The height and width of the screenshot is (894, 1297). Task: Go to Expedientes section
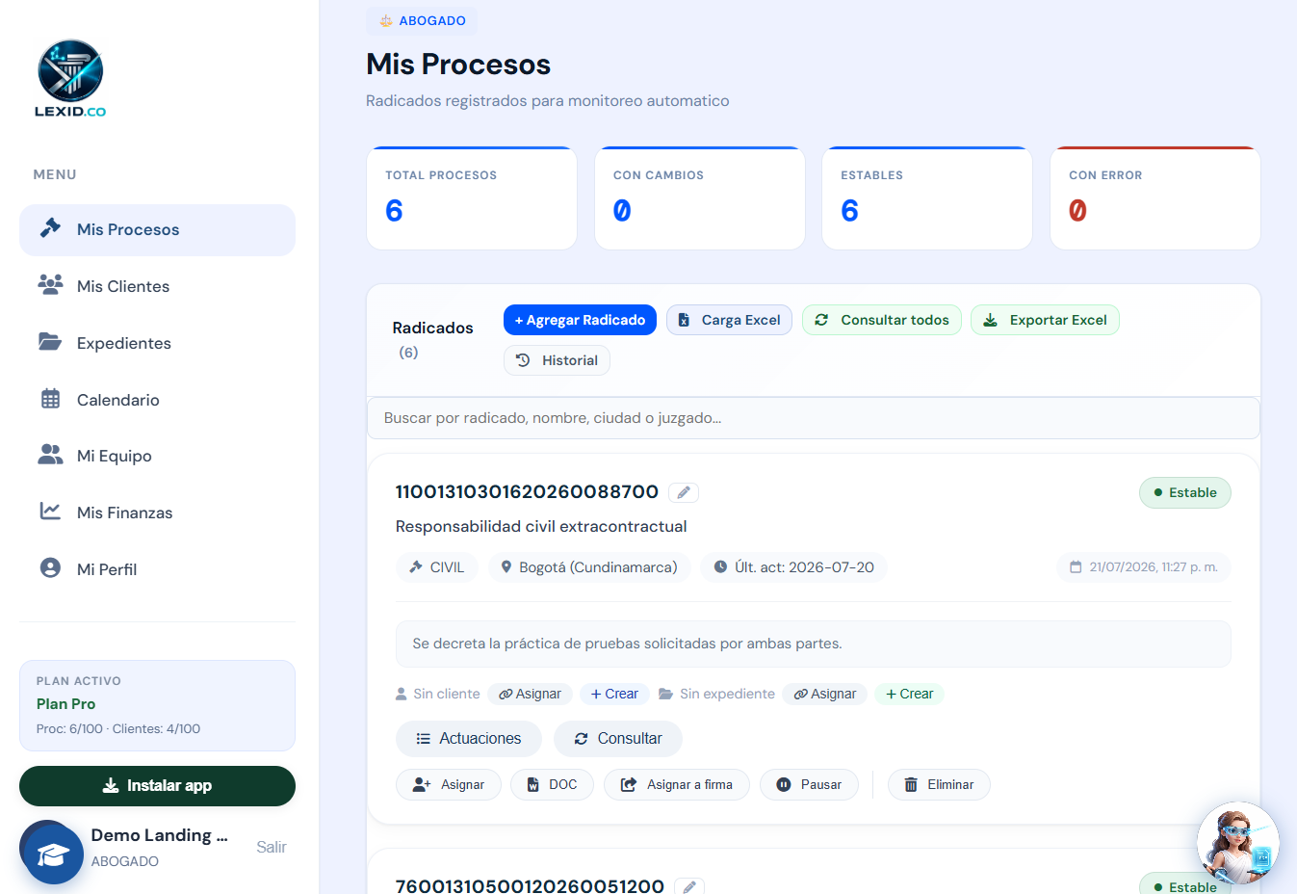[x=157, y=343]
